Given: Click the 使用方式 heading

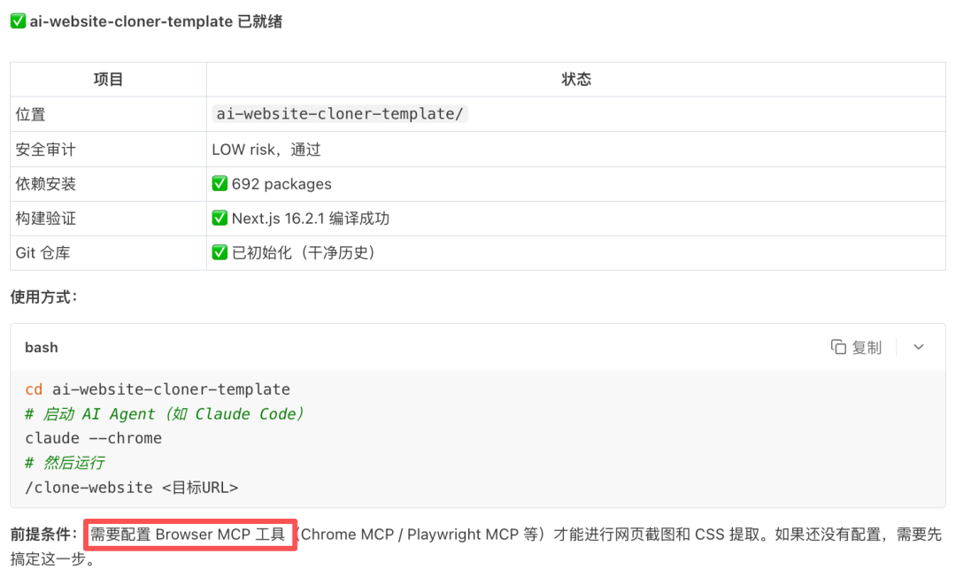Looking at the screenshot, I should pyautogui.click(x=44, y=296).
